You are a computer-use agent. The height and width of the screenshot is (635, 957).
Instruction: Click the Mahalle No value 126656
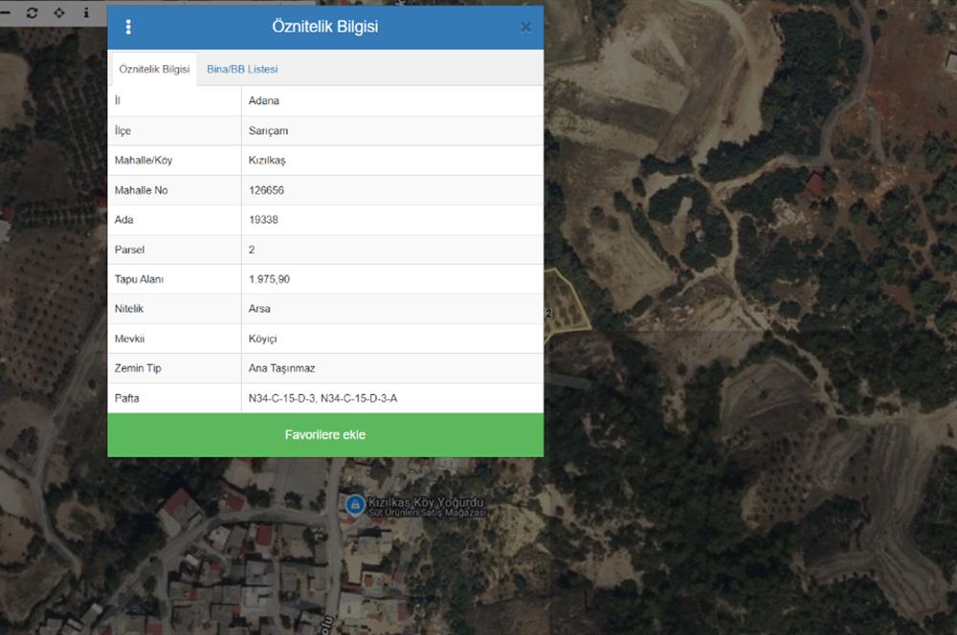click(x=266, y=190)
